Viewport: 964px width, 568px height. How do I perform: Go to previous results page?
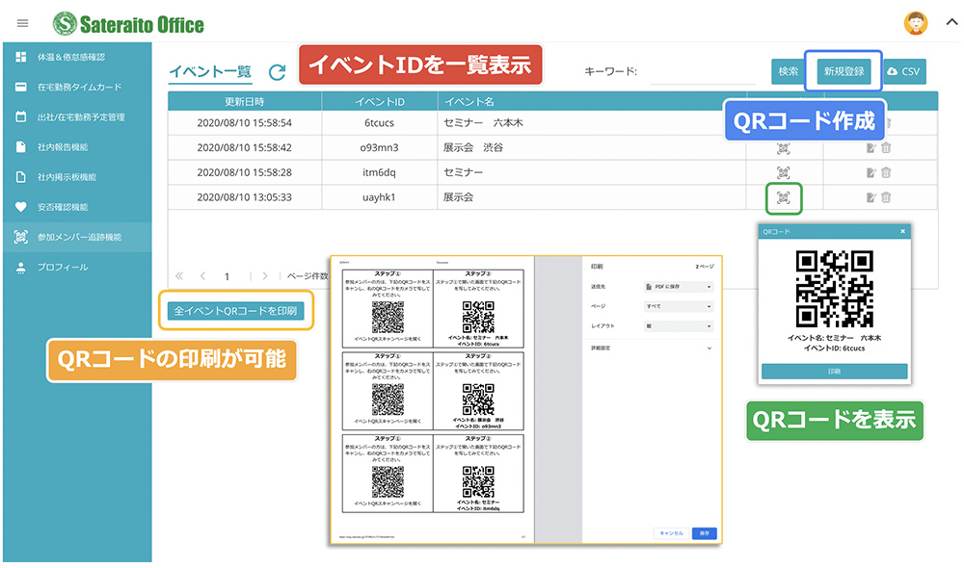[202, 276]
